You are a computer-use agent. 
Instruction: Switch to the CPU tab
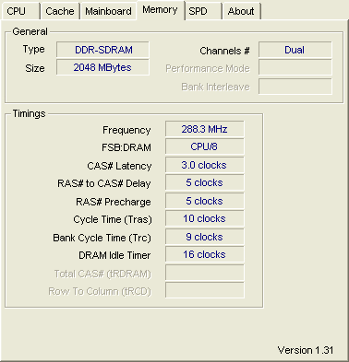pyautogui.click(x=20, y=11)
